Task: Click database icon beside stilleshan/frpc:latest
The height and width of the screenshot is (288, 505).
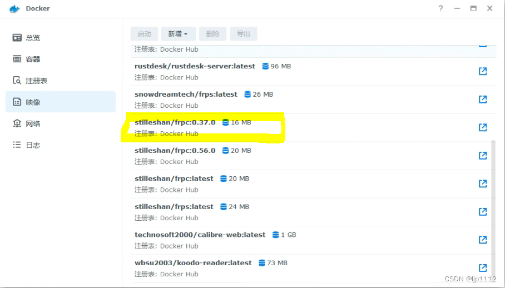Action: click(224, 178)
